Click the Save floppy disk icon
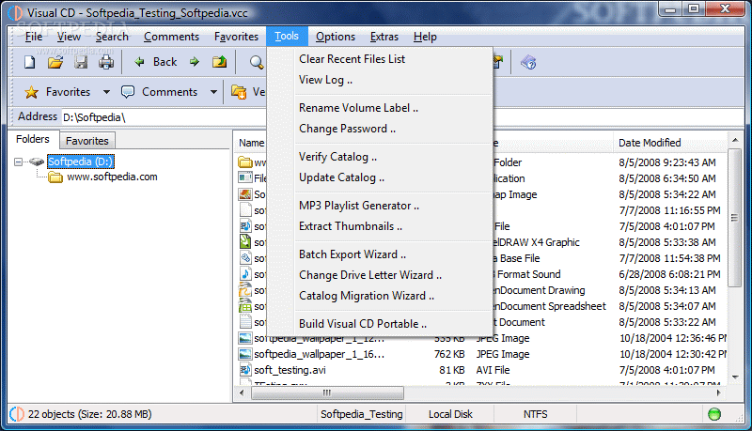 (81, 62)
